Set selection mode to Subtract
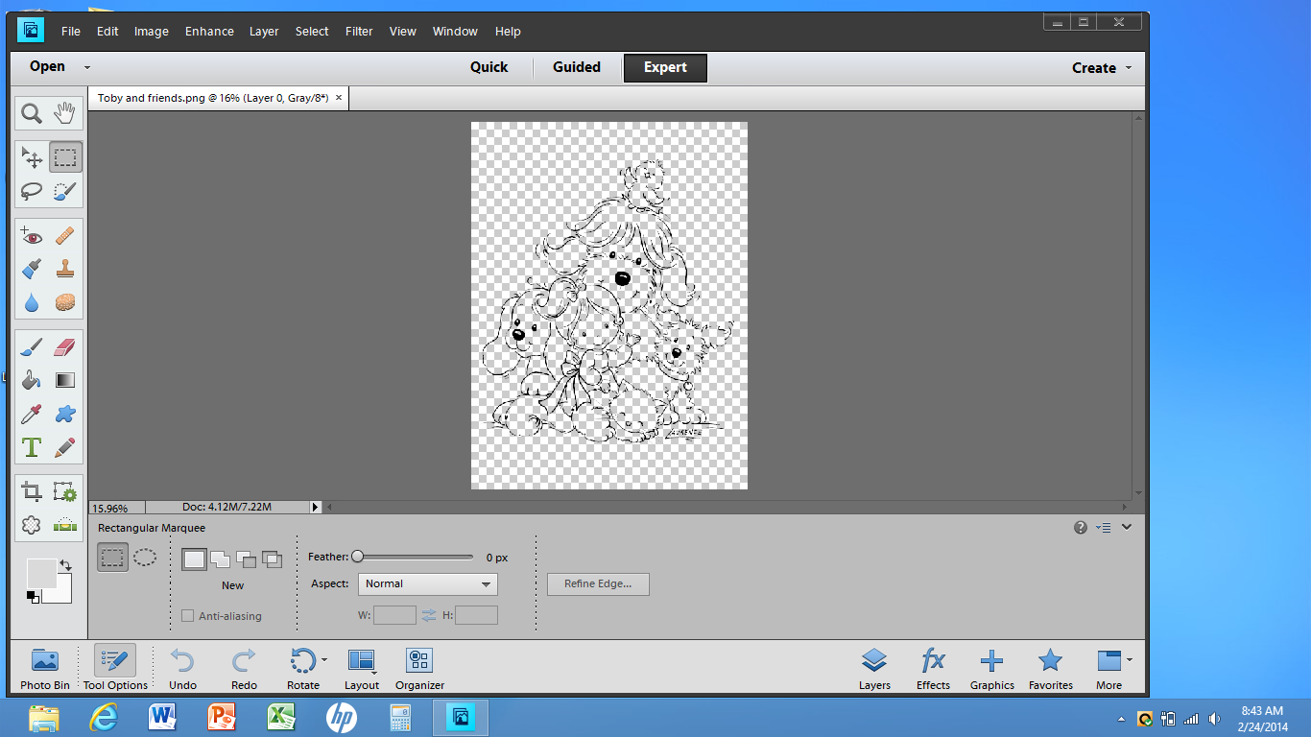 tap(246, 559)
